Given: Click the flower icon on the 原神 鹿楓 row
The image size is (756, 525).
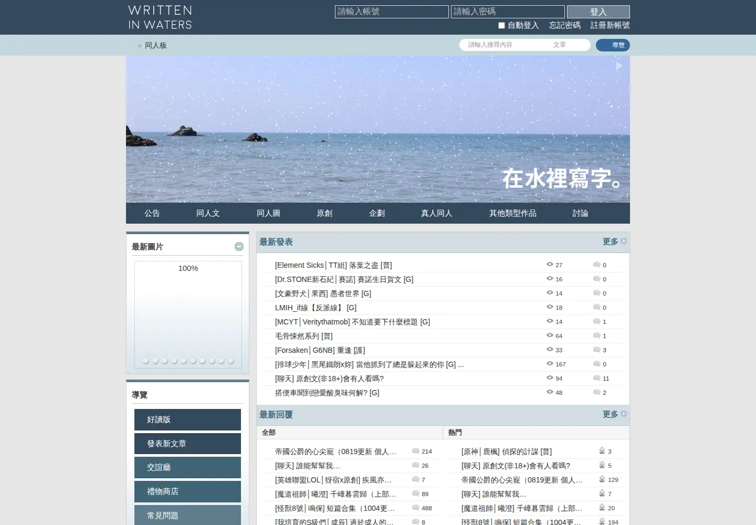Looking at the screenshot, I should point(602,451).
